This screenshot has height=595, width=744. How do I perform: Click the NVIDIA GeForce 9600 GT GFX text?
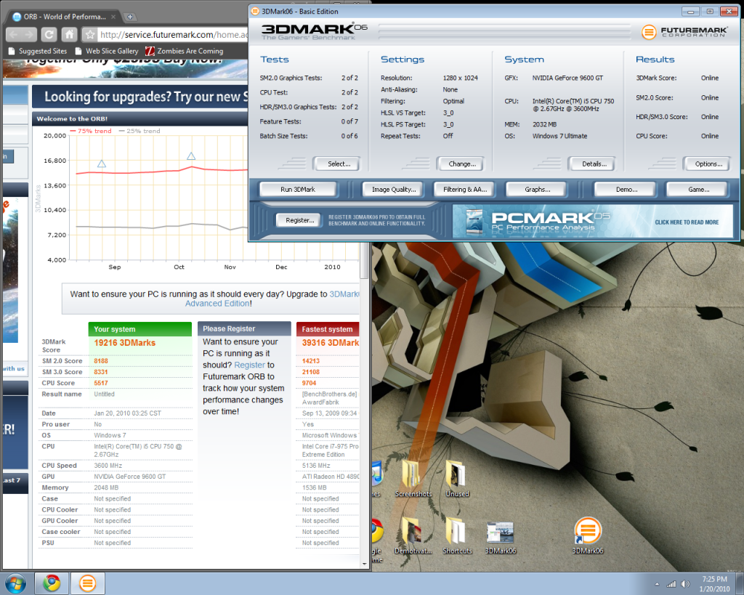[567, 78]
